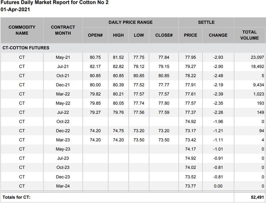Click the DAILY PRICE RANGE header

click(x=130, y=22)
